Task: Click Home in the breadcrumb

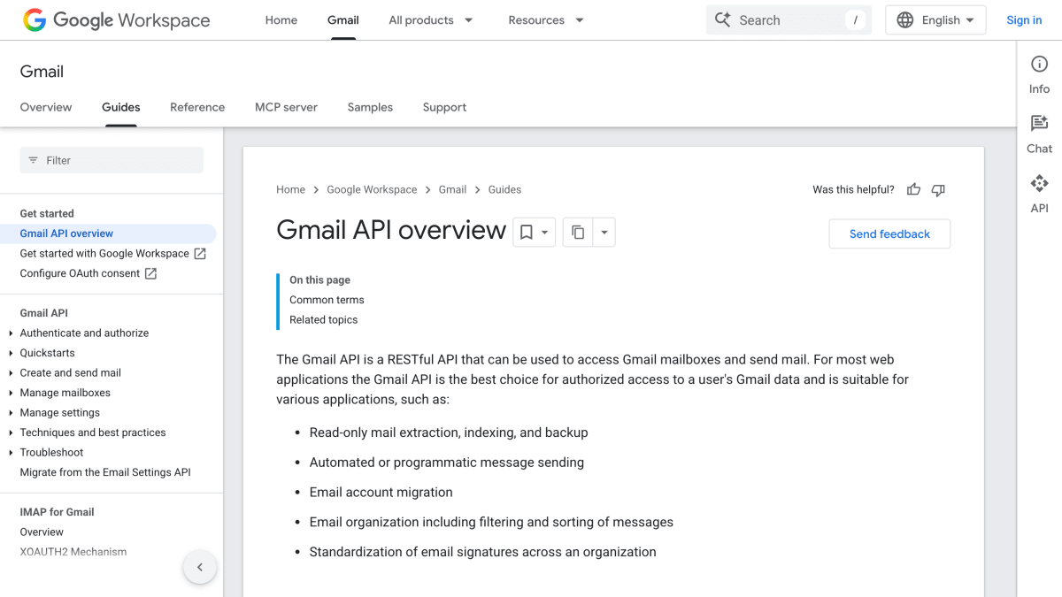Action: (x=290, y=189)
